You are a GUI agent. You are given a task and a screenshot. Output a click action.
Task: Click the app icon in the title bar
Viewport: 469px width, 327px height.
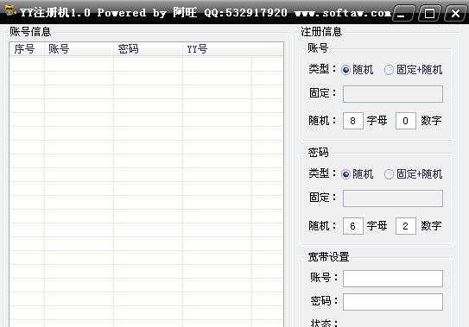pos(10,10)
